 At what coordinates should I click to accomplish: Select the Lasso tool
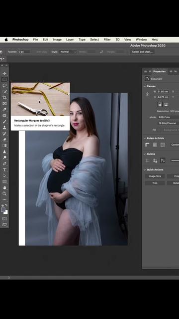[4, 85]
